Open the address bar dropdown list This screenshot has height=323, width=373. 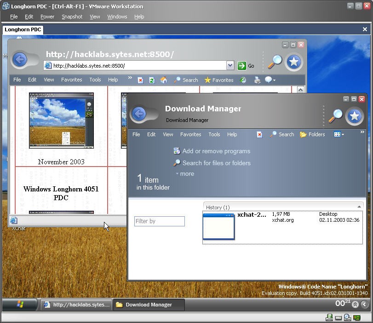[x=230, y=66]
